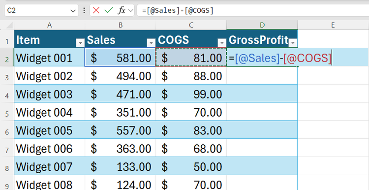Select row 3 header
The height and width of the screenshot is (190, 369).
click(7, 75)
